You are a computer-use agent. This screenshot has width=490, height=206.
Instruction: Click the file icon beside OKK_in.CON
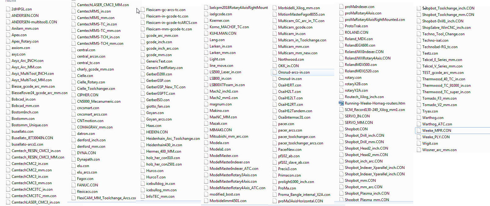275,66
